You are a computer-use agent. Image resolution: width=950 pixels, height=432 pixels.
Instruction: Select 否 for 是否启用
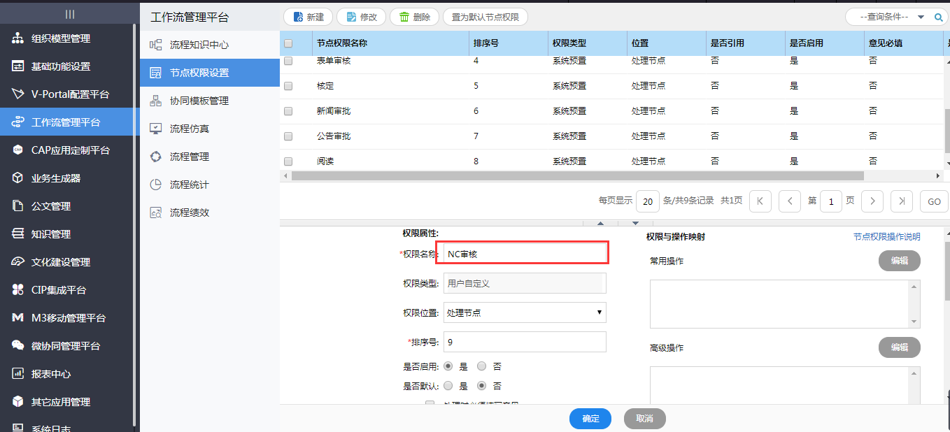[x=481, y=366]
